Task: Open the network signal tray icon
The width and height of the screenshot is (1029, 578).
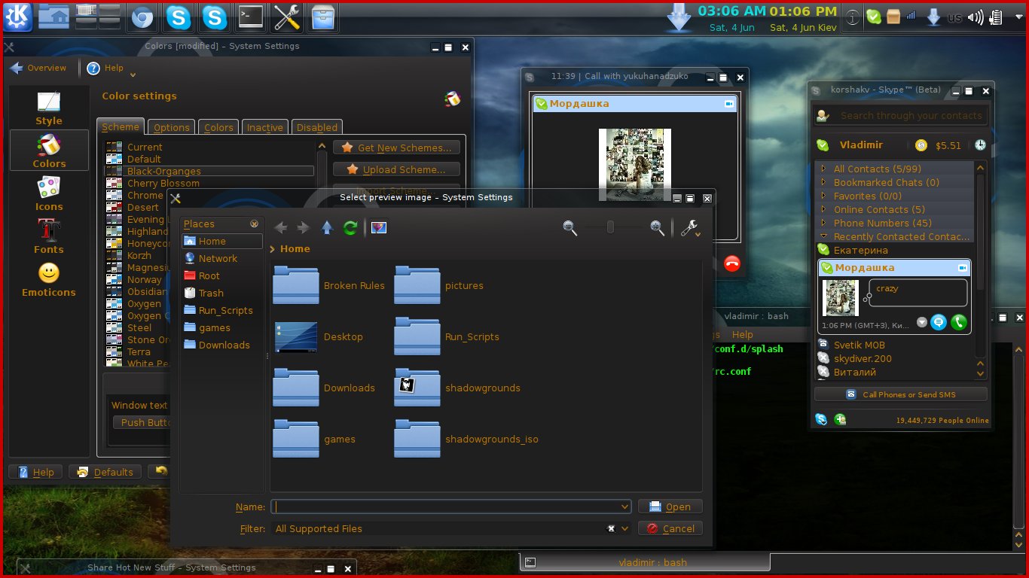Action: pyautogui.click(x=911, y=16)
